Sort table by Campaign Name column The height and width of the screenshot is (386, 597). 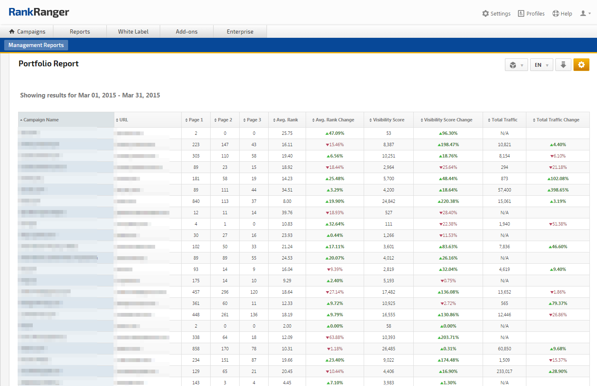[41, 120]
